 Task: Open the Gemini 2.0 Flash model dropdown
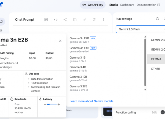(140, 29)
